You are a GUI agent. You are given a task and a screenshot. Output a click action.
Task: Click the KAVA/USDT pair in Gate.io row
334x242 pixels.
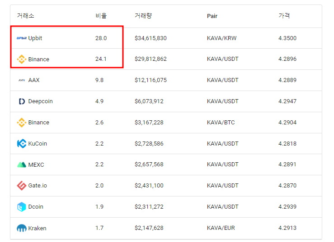223,186
